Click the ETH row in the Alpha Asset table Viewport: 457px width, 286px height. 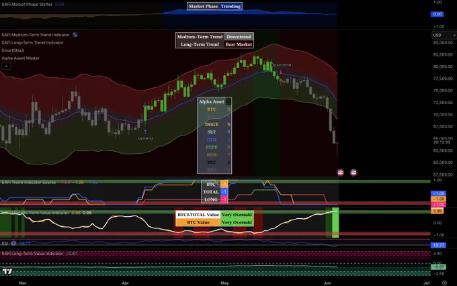[214, 140]
